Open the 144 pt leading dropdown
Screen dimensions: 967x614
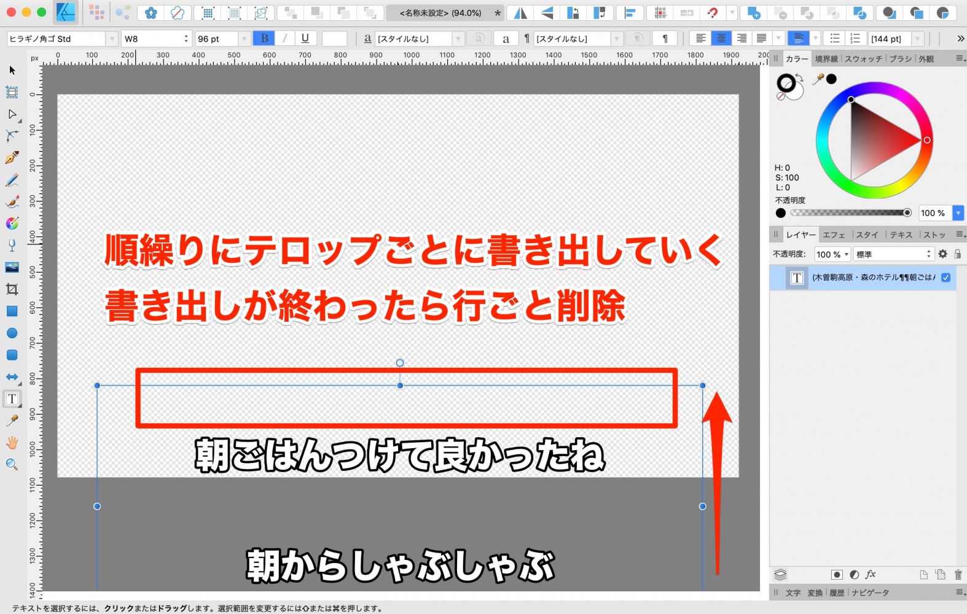pyautogui.click(x=918, y=39)
